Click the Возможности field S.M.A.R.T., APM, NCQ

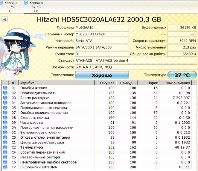[136, 67]
